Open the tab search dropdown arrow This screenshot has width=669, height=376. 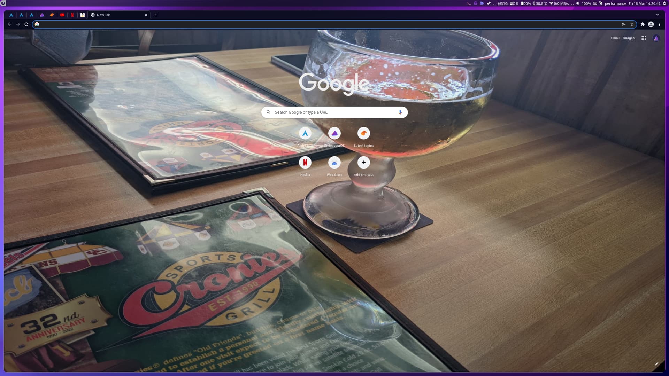tap(658, 15)
